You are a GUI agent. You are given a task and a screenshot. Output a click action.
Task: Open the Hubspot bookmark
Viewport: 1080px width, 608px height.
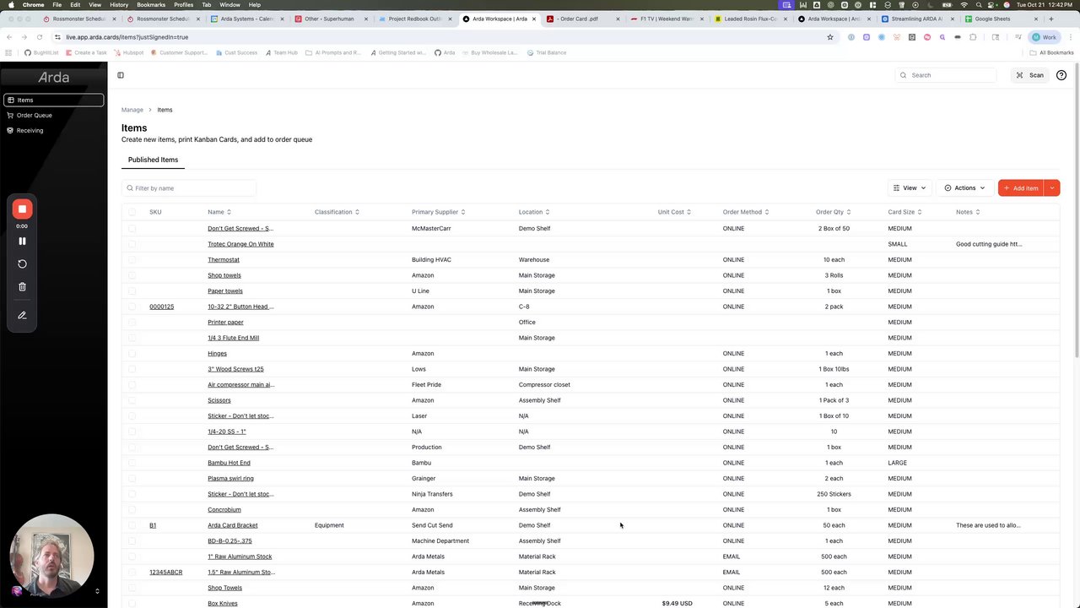tap(128, 52)
